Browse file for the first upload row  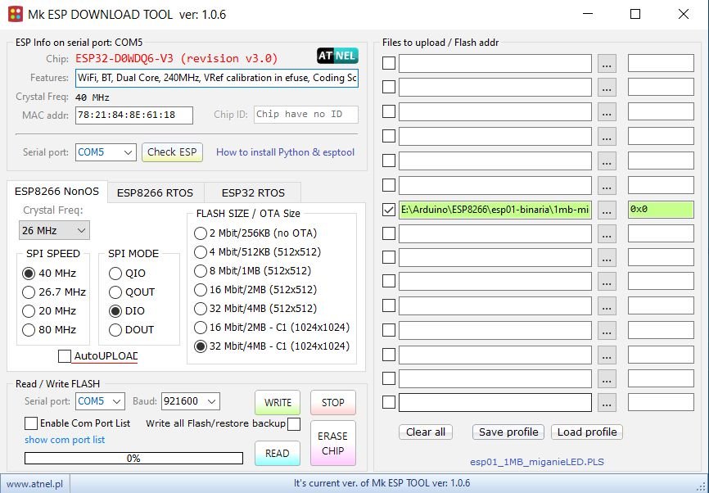coord(607,64)
